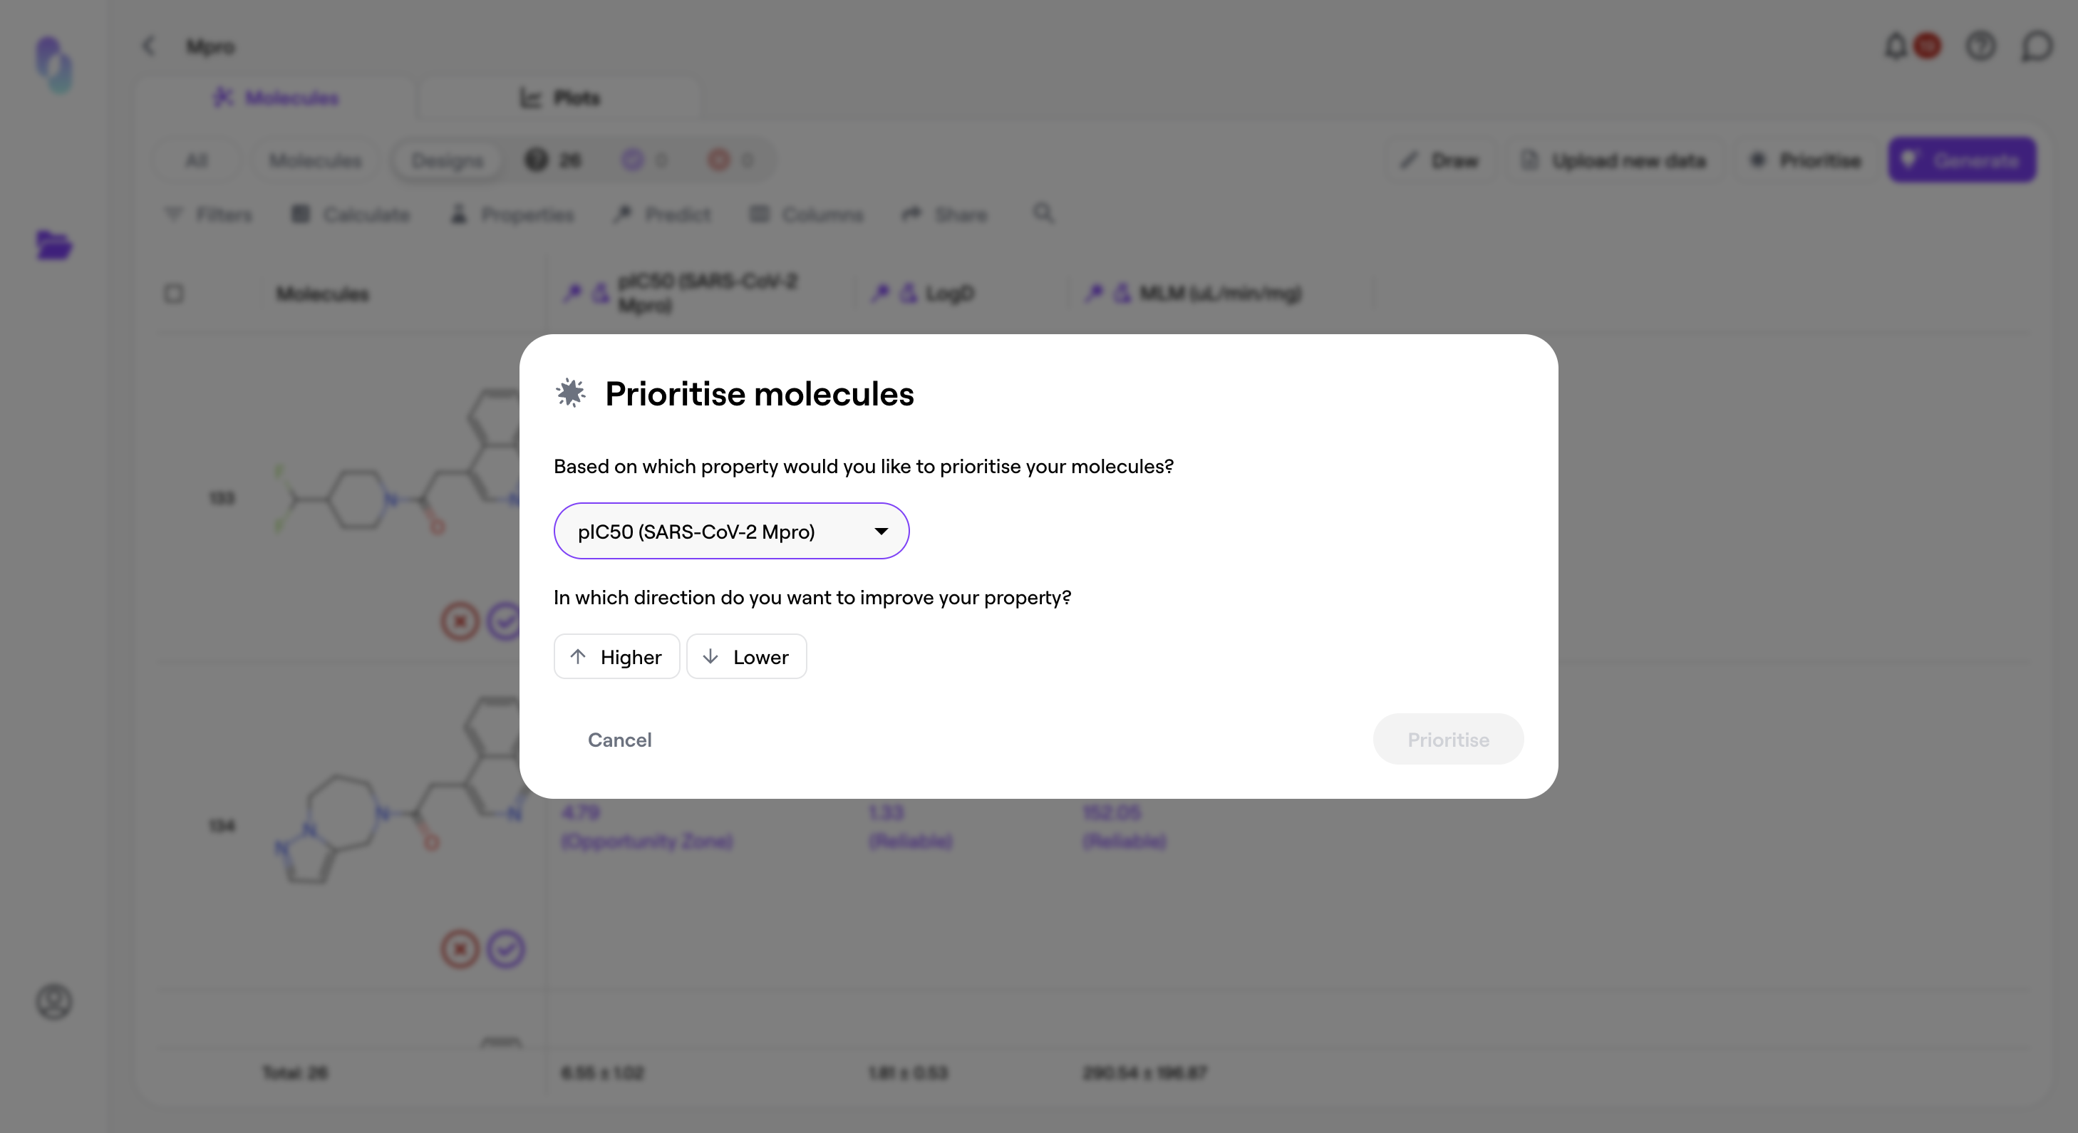Image resolution: width=2078 pixels, height=1133 pixels.
Task: Click the back arrow beside Mpro
Action: 148,46
